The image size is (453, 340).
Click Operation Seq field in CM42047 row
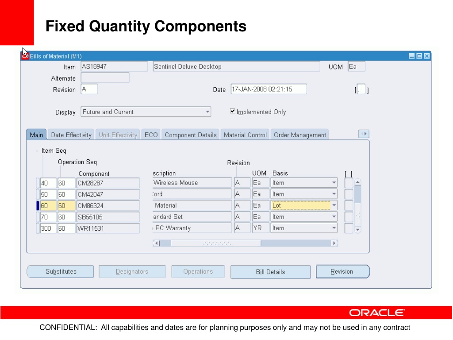coord(66,194)
